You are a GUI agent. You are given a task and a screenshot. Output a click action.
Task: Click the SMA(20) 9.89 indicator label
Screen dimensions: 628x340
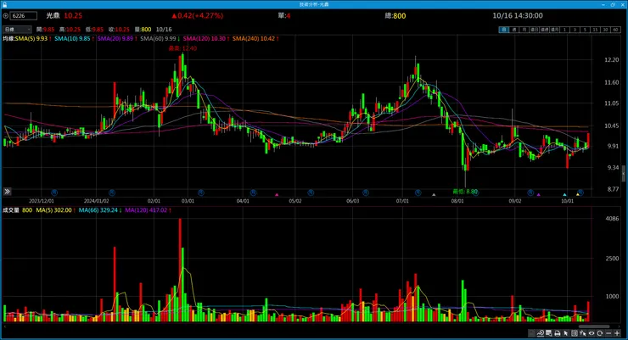point(117,39)
